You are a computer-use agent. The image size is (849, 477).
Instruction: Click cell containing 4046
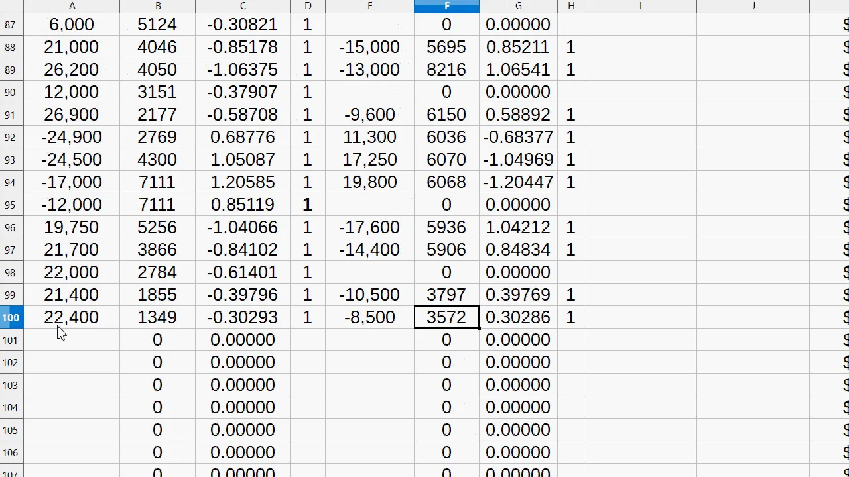pyautogui.click(x=157, y=47)
